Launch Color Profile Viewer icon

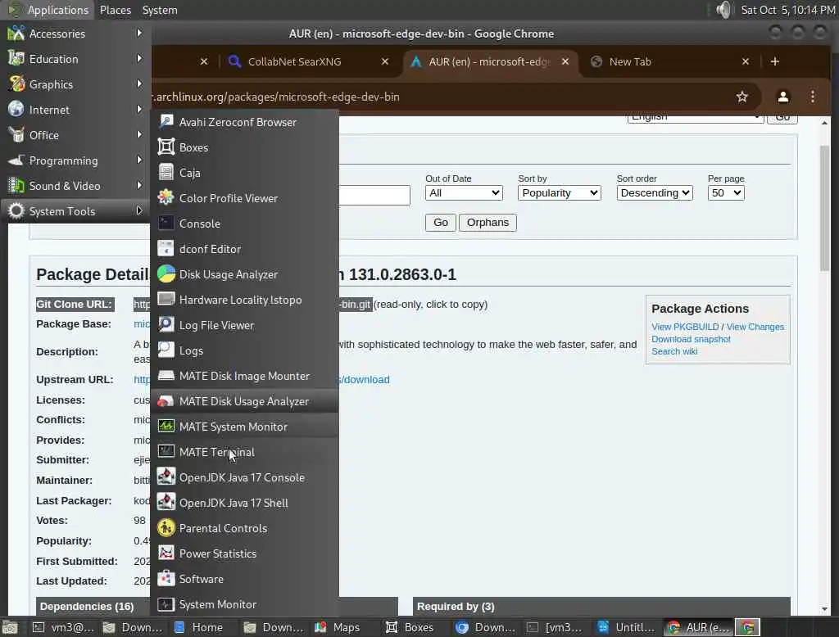coord(166,198)
